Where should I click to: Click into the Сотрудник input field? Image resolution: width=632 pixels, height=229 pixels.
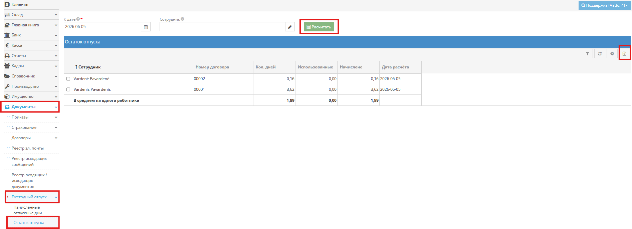[222, 27]
